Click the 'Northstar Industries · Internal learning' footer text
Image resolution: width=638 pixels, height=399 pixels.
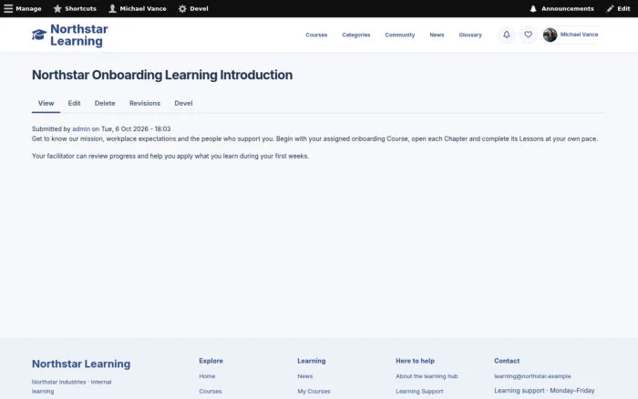[72, 387]
